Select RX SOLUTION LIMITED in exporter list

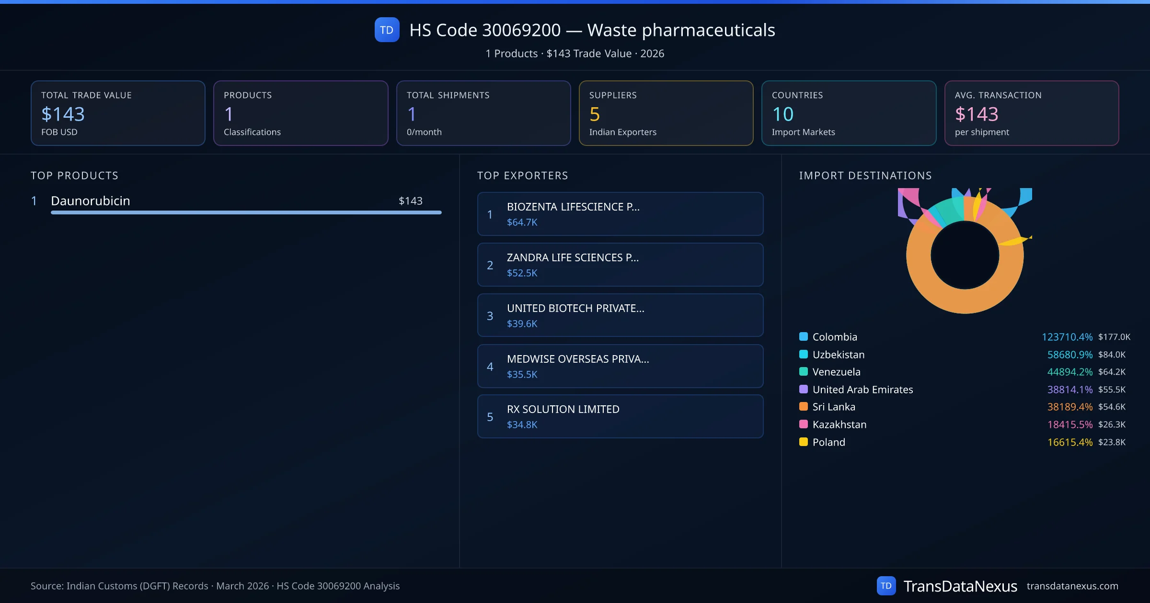pos(620,416)
